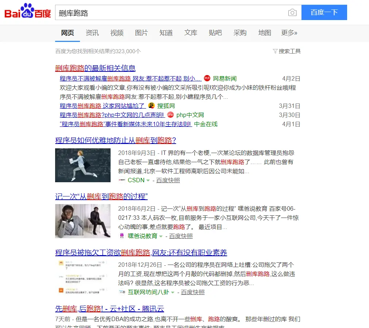Open result 记一次“从删库到跑路的过程”
Viewport: 369px width, 328px height.
coord(101,196)
